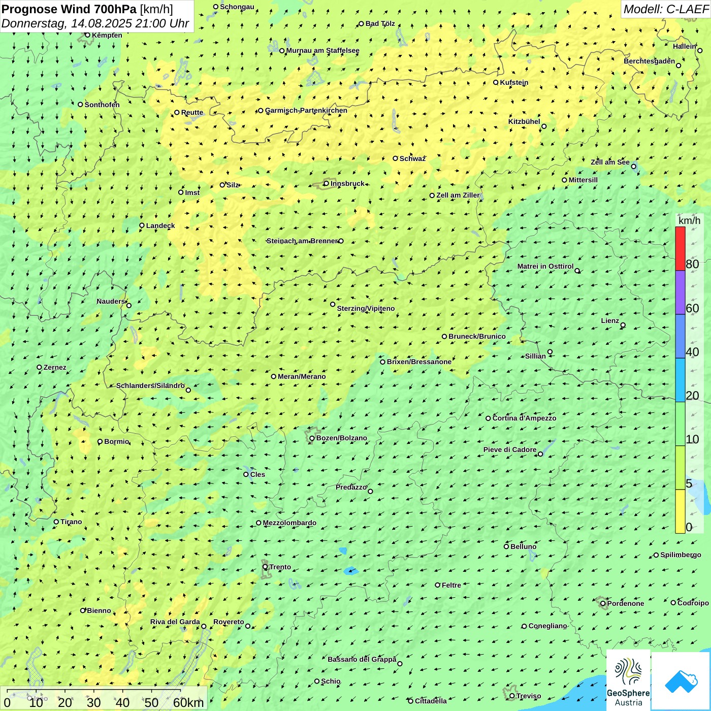Viewport: 711px width, 711px height.
Task: Click the Schwaz city label
Action: coord(412,158)
